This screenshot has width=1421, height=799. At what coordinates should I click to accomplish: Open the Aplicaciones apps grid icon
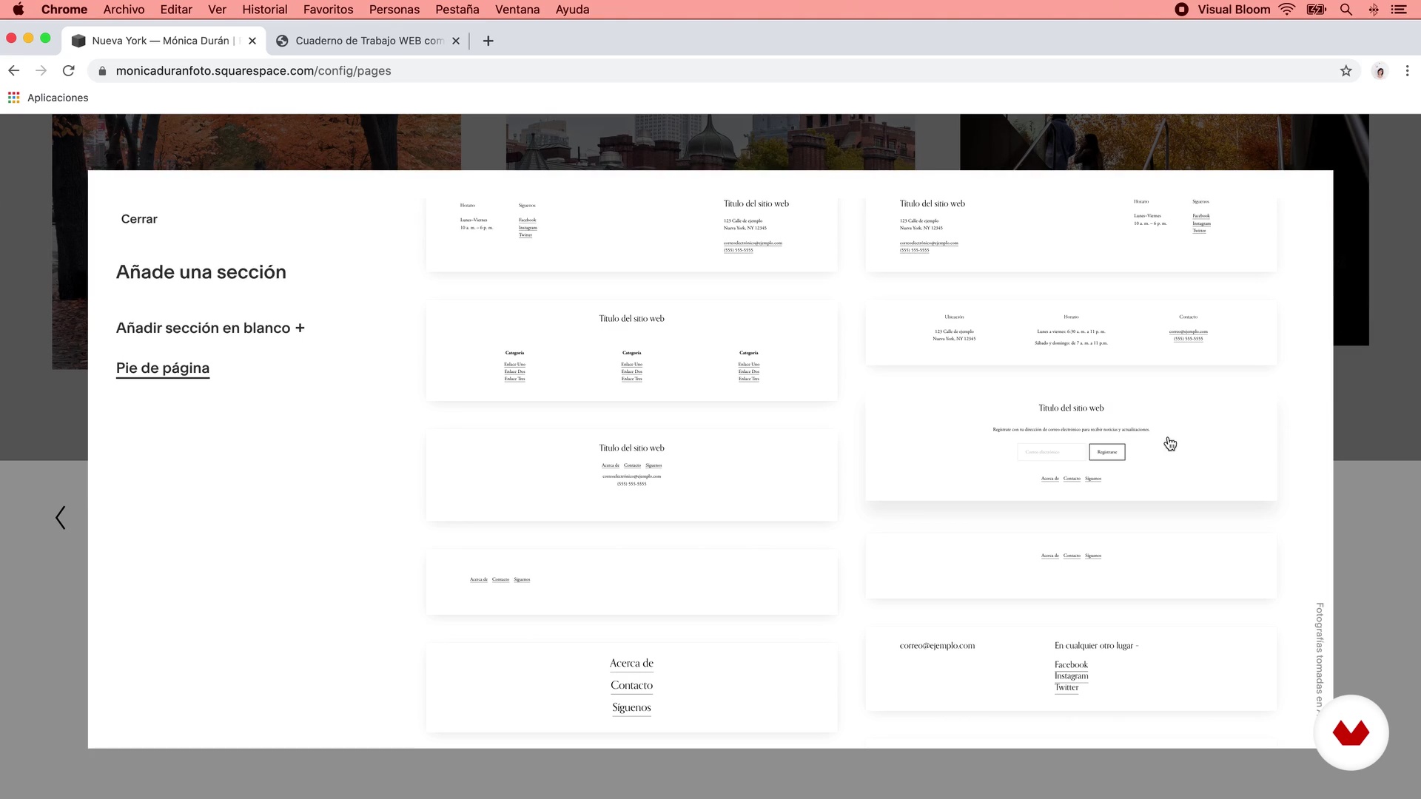(13, 98)
